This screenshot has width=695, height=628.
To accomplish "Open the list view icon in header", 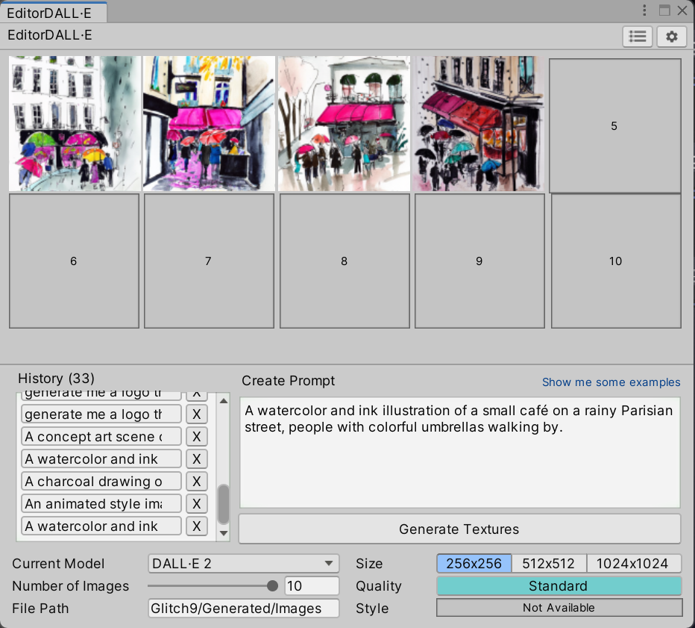I will (x=638, y=37).
